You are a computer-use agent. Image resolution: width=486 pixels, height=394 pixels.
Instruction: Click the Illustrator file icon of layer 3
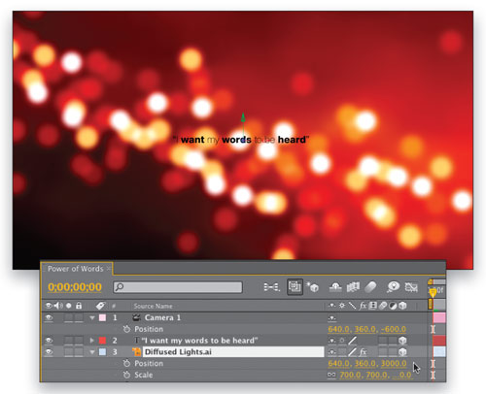136,352
